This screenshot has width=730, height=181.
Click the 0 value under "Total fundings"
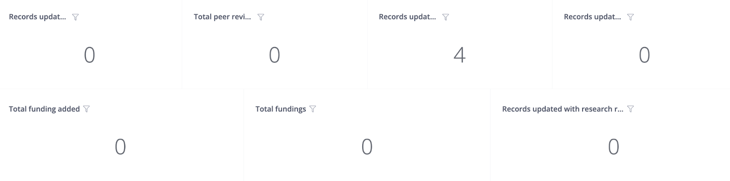point(367,147)
